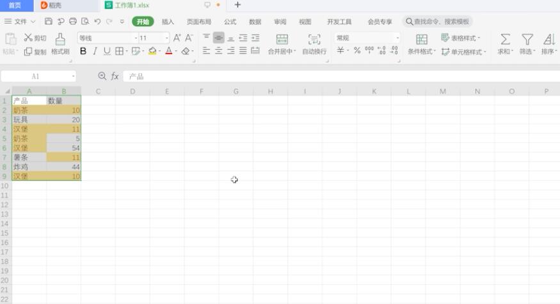Click the Print icon in quick toolbar

(x=73, y=21)
